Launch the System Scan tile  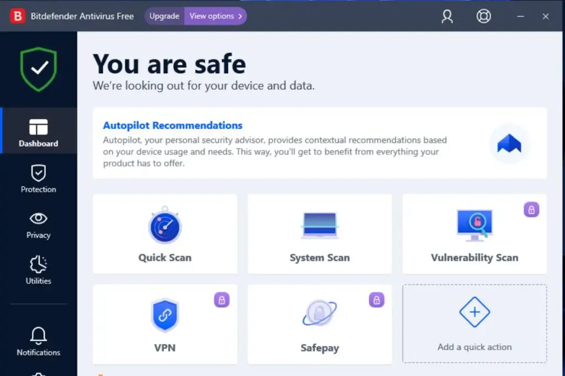319,234
